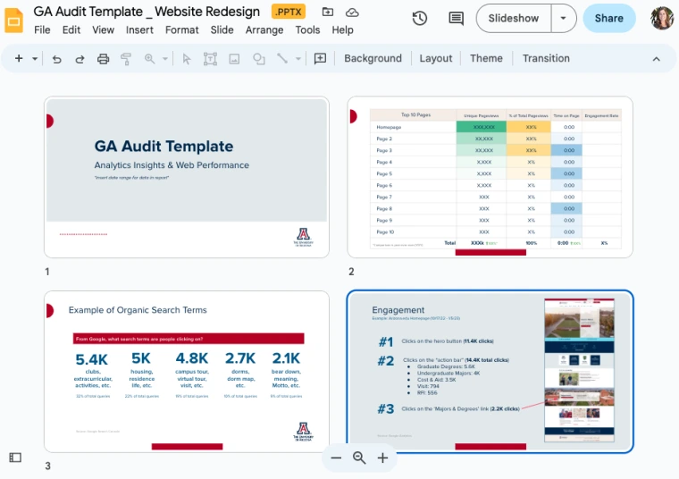
Task: Open the Edit menu
Action: [x=71, y=29]
